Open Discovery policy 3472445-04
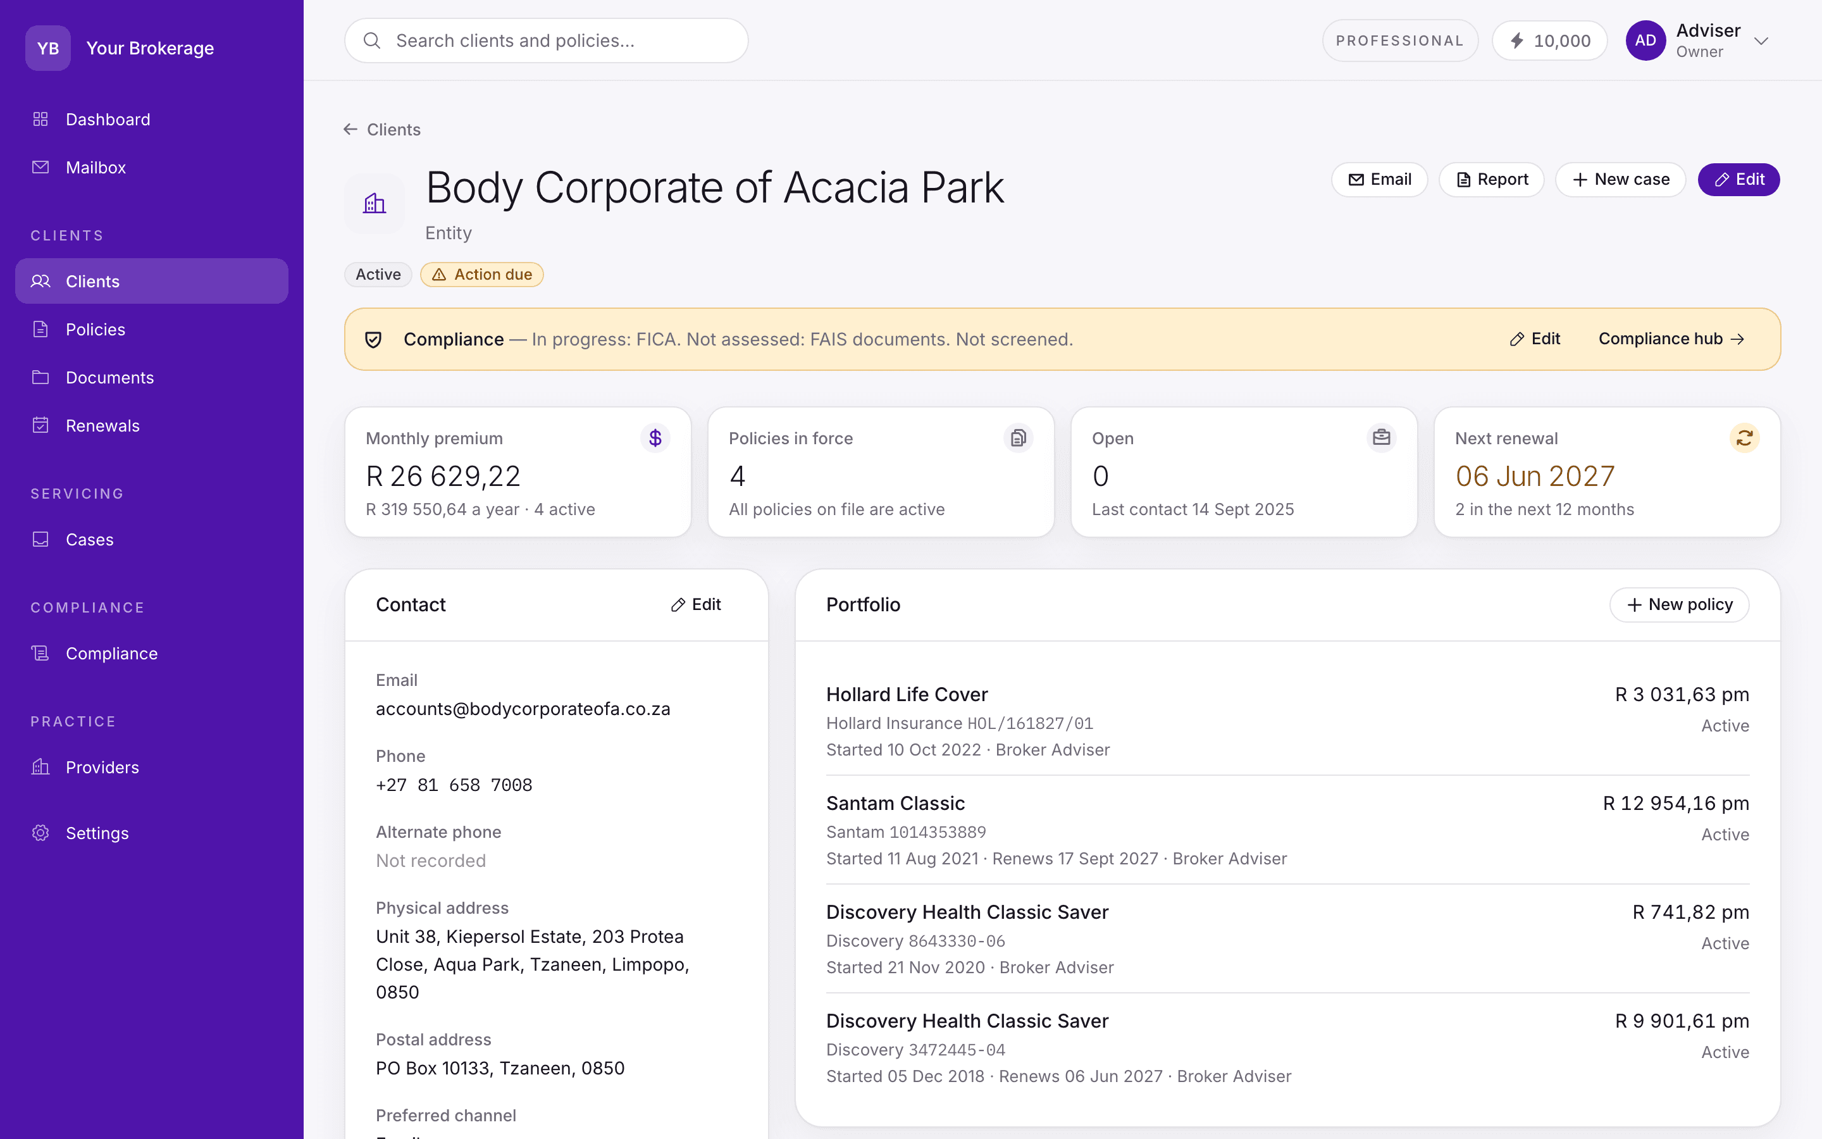Viewport: 1822px width, 1139px height. click(x=1287, y=1047)
